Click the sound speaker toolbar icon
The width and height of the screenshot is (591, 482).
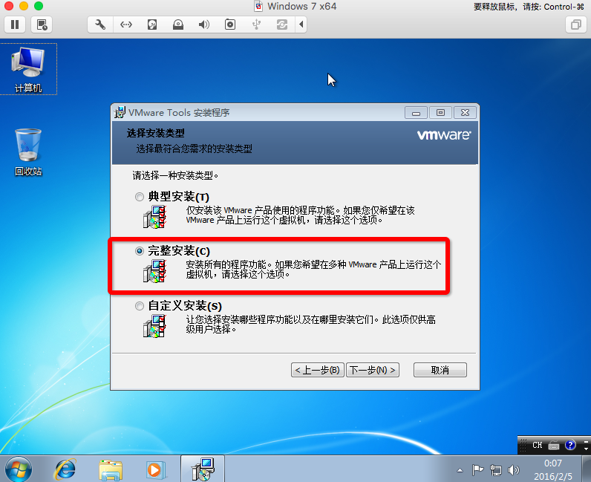(204, 25)
